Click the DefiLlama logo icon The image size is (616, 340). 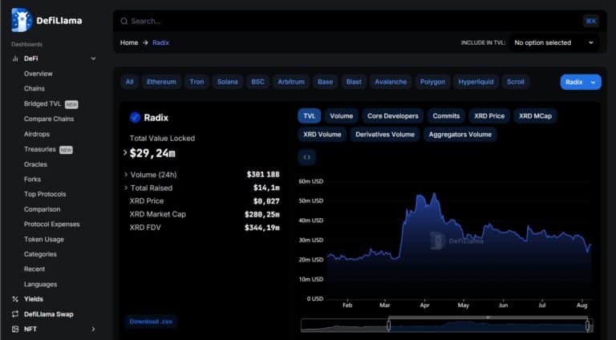coord(22,20)
